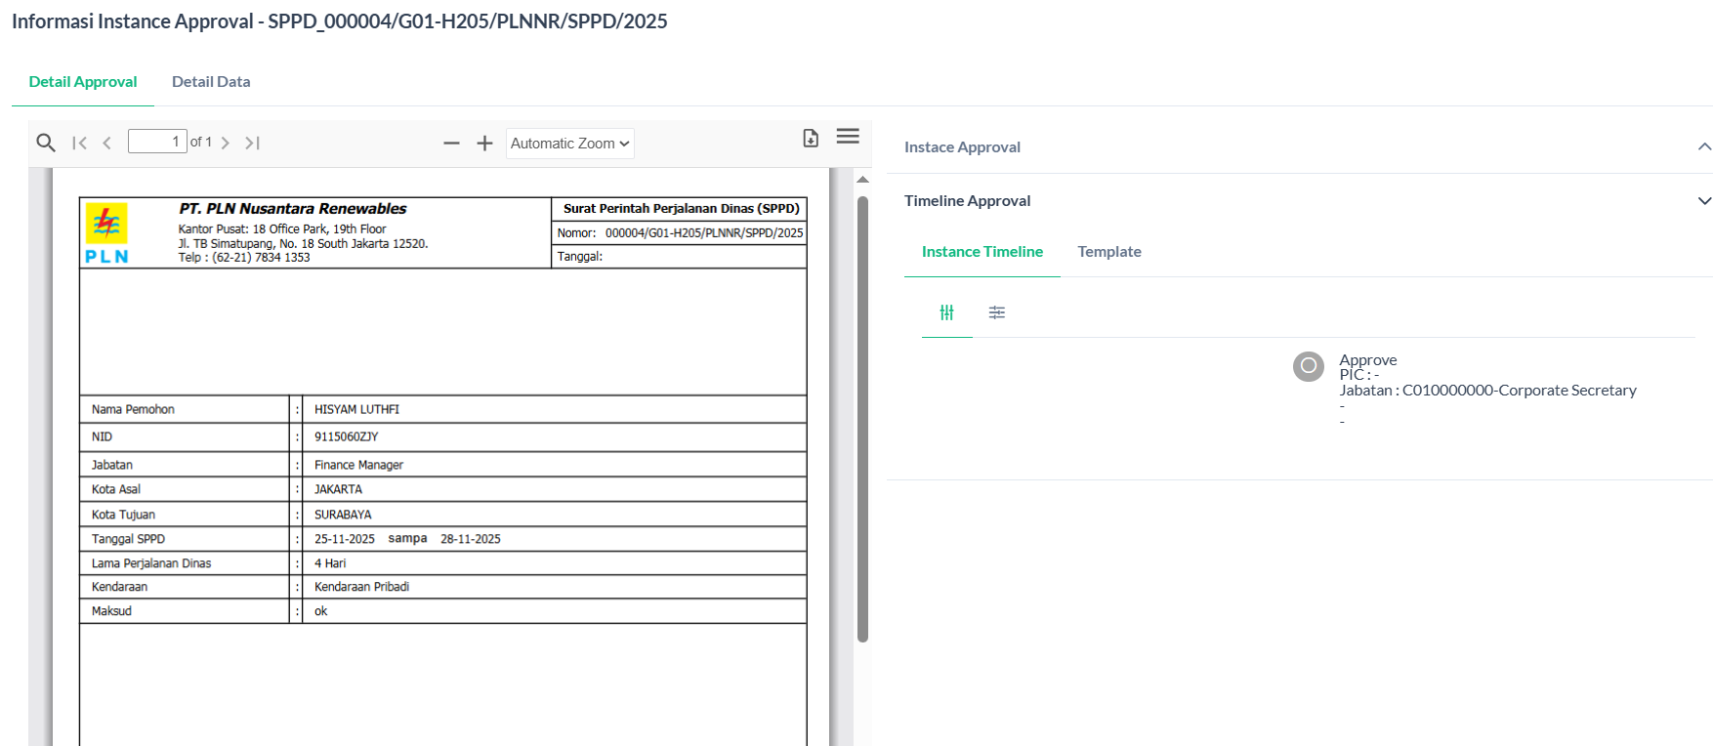
Task: Click the SURABAYA destination value
Action: point(343,515)
